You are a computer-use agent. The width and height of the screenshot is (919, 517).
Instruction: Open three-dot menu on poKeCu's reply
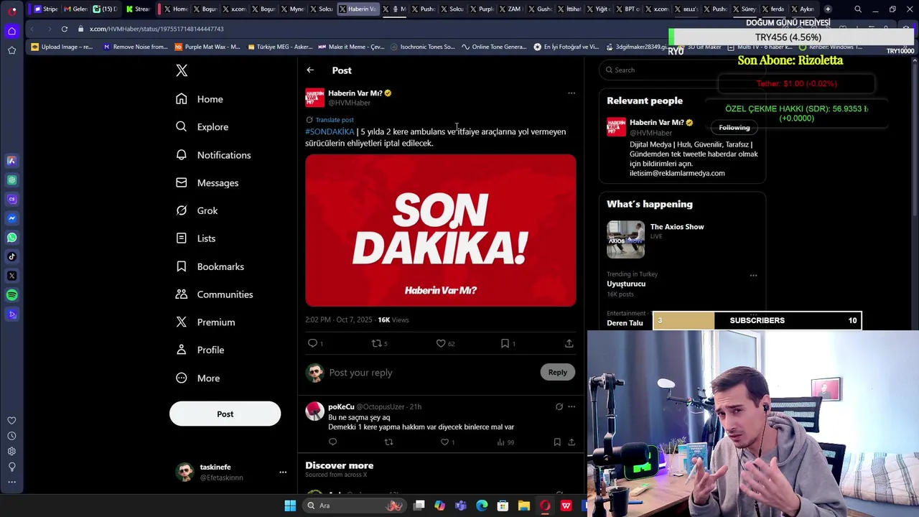coord(572,407)
